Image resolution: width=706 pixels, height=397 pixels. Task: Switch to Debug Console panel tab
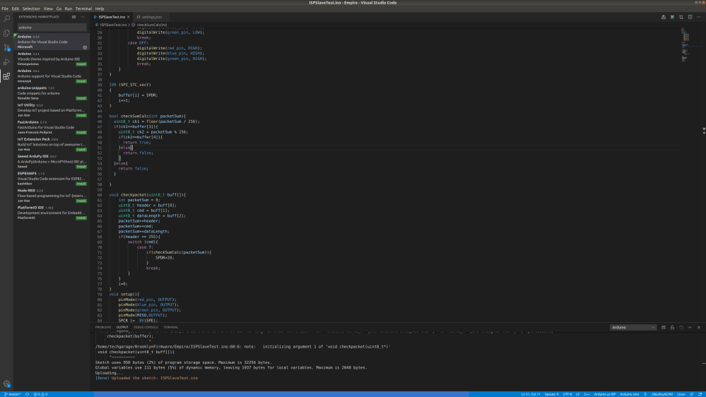pos(146,327)
